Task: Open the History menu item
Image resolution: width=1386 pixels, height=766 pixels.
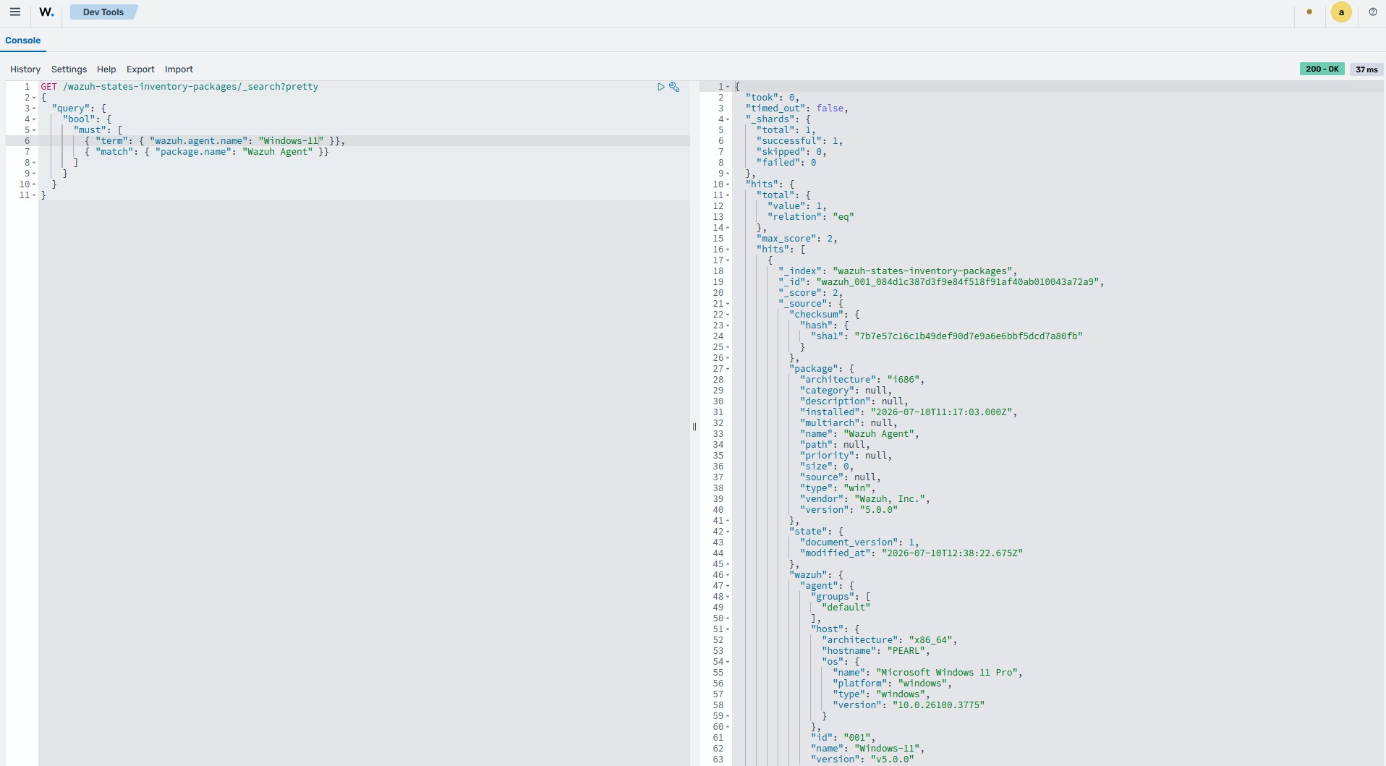Action: pyautogui.click(x=25, y=69)
